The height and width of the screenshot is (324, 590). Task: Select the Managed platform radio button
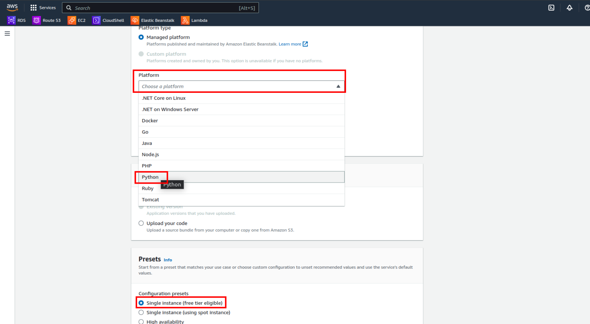(141, 37)
